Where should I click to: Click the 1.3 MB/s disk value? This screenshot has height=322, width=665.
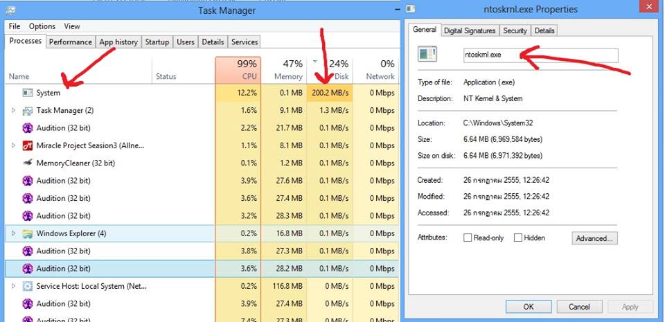coord(334,111)
